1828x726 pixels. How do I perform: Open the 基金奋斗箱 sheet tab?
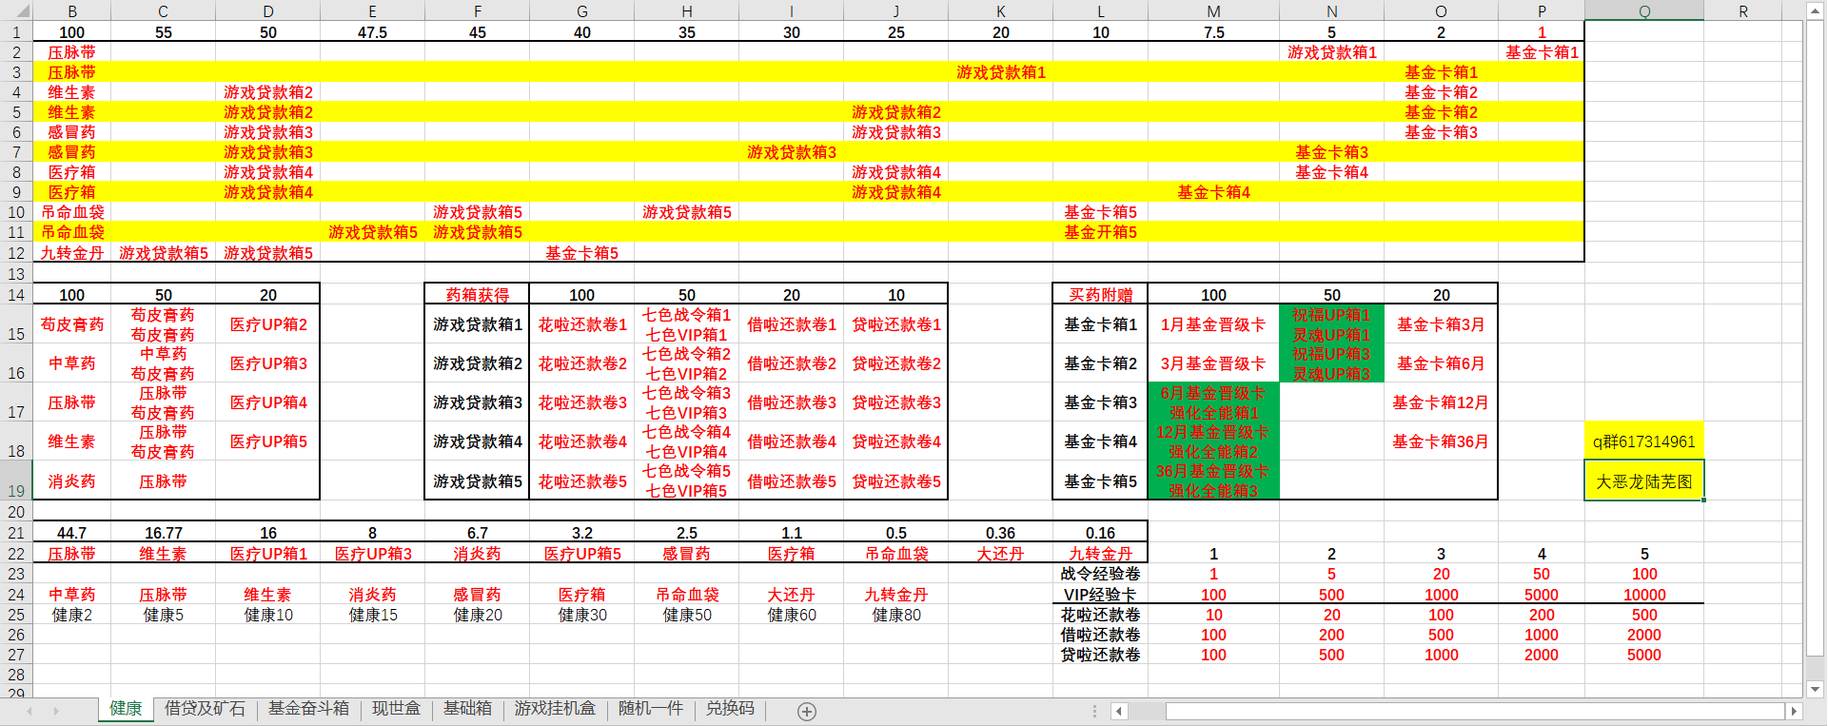[308, 709]
